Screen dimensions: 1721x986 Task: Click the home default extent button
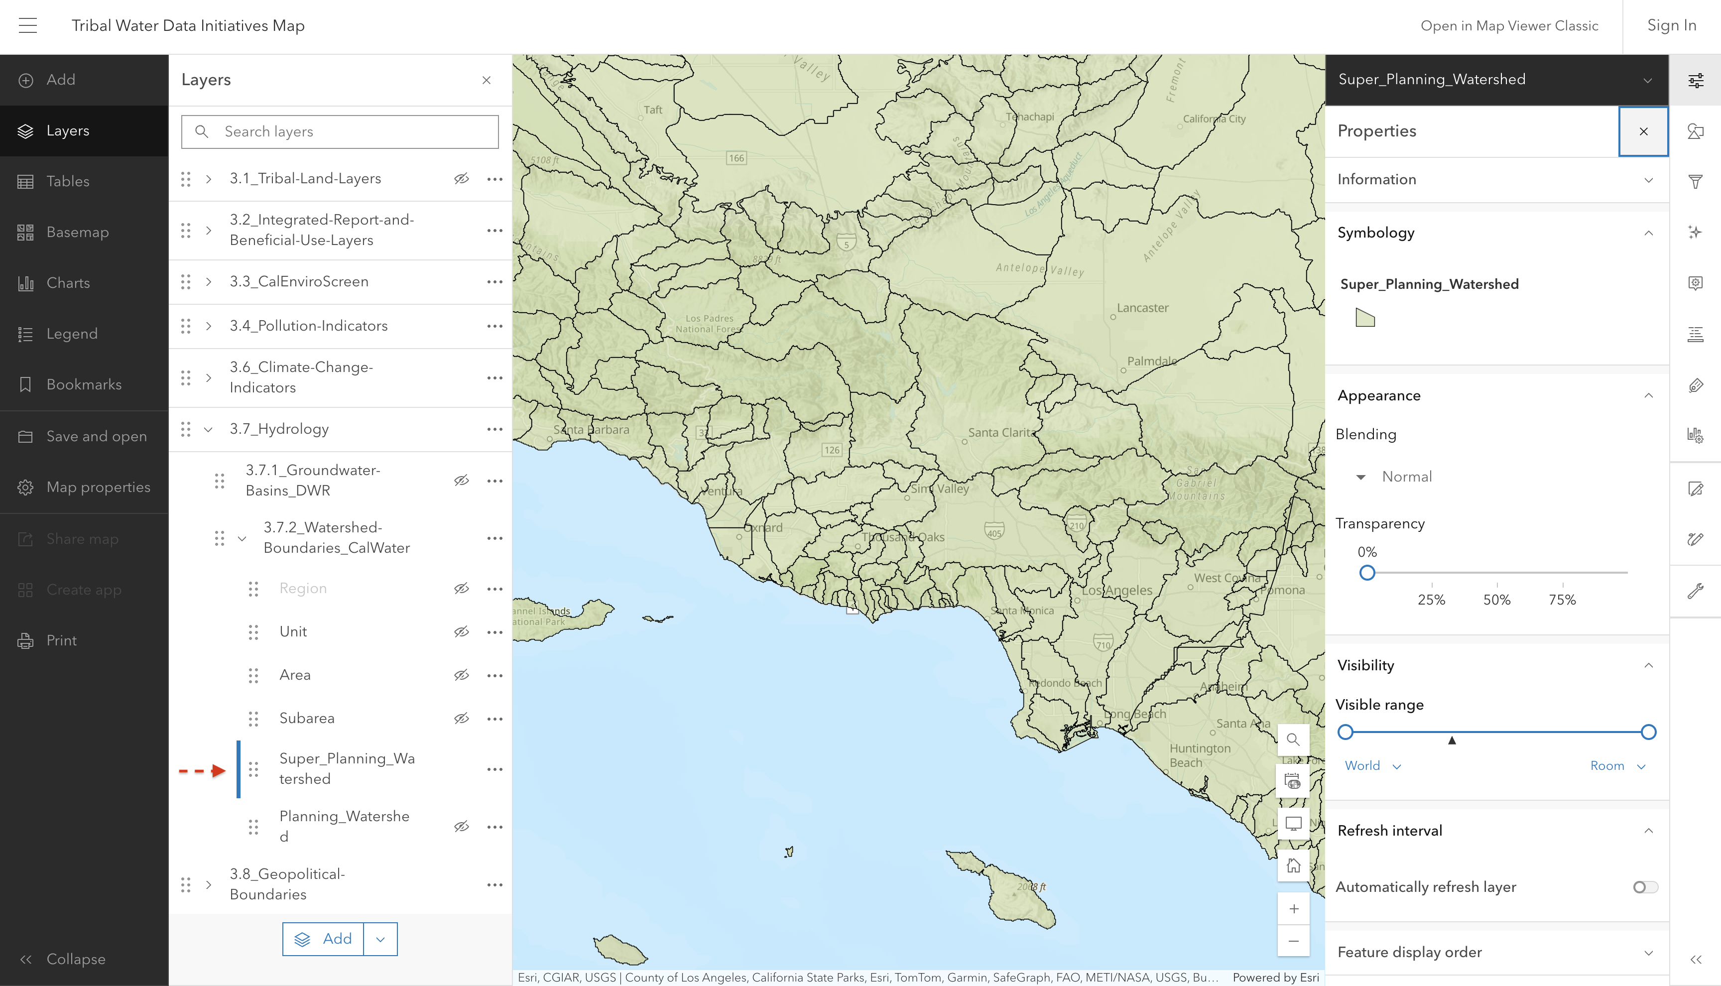pos(1293,865)
